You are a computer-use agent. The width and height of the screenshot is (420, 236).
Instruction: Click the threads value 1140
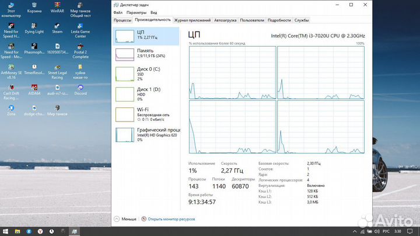[219, 186]
